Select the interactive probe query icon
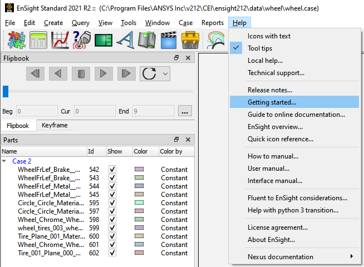 [x=82, y=40]
